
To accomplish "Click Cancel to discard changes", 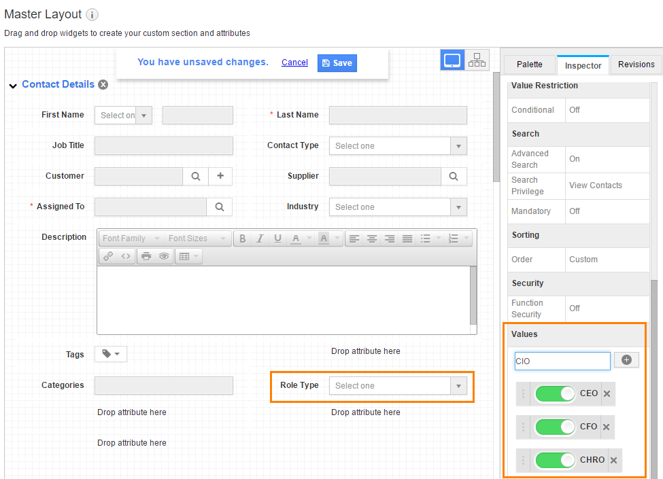I will [294, 62].
